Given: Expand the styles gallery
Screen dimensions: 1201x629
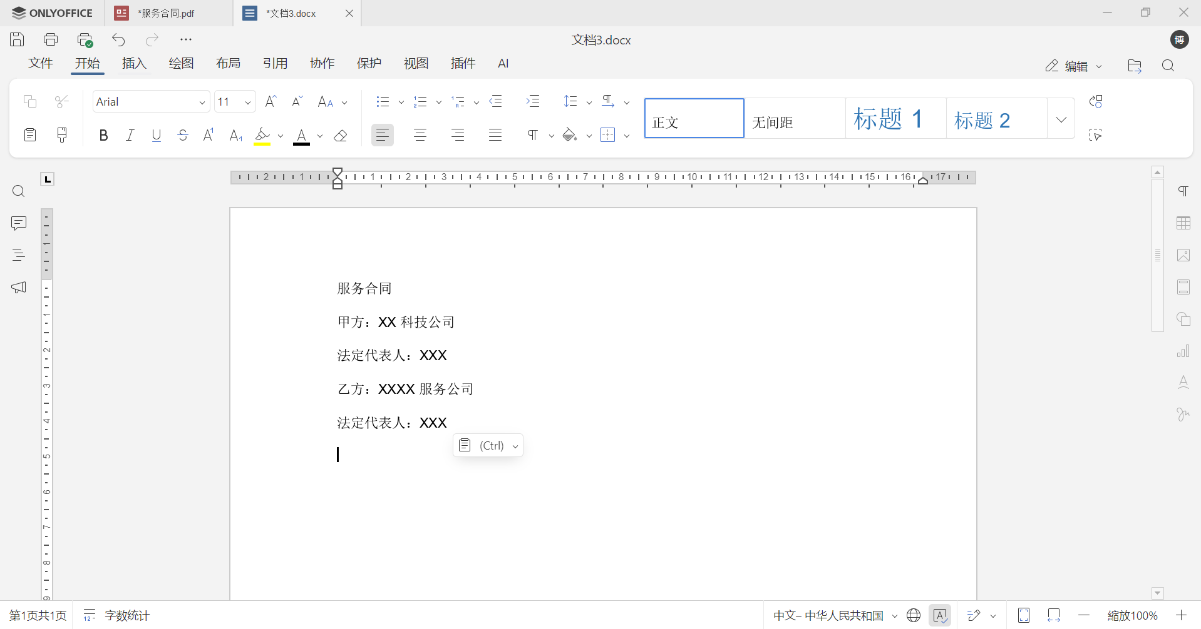Looking at the screenshot, I should coord(1061,118).
